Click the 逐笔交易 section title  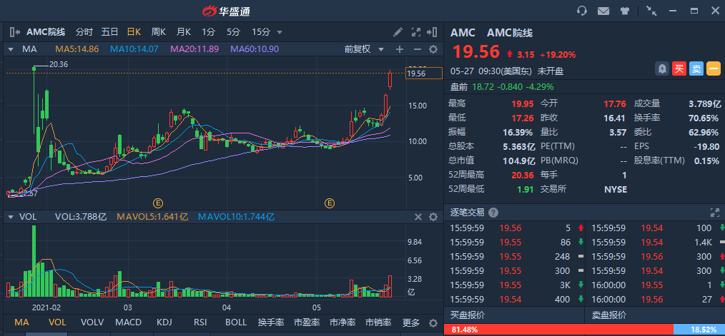[467, 213]
